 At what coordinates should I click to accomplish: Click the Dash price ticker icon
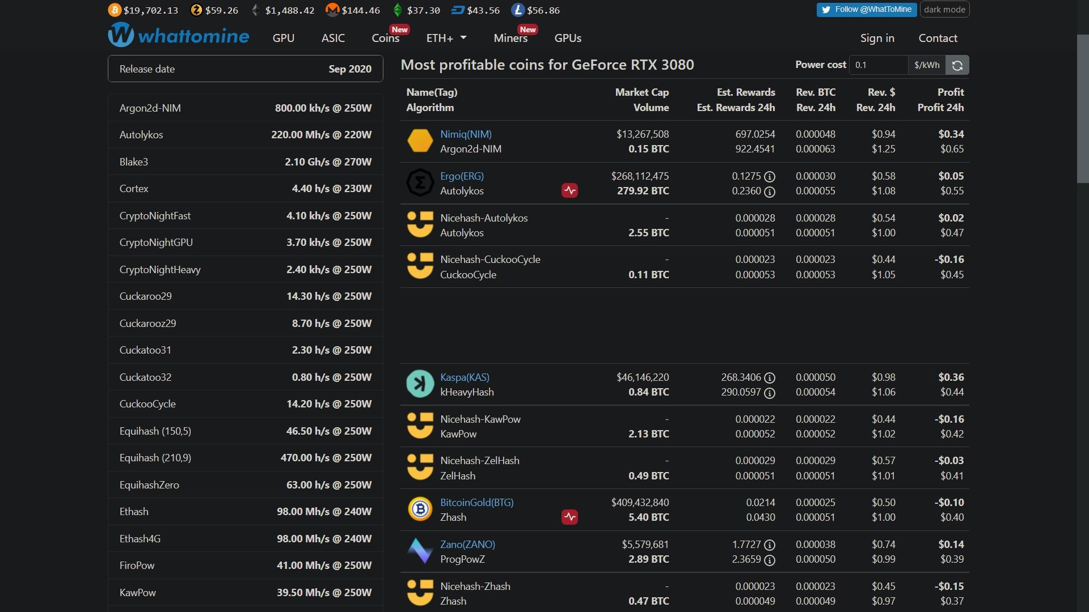pos(457,10)
